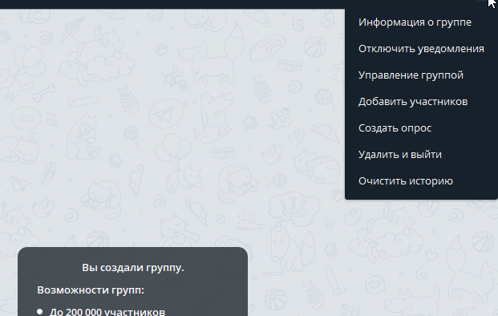This screenshot has width=498, height=316.
Task: Click the 'До 200 000 участников' bullet text
Action: 107,311
